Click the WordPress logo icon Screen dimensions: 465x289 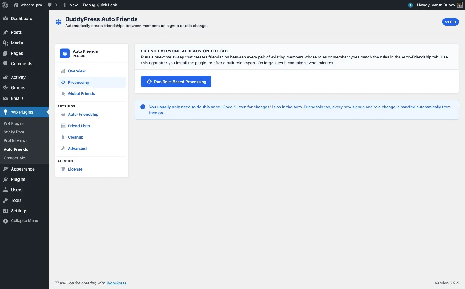[x=5, y=5]
